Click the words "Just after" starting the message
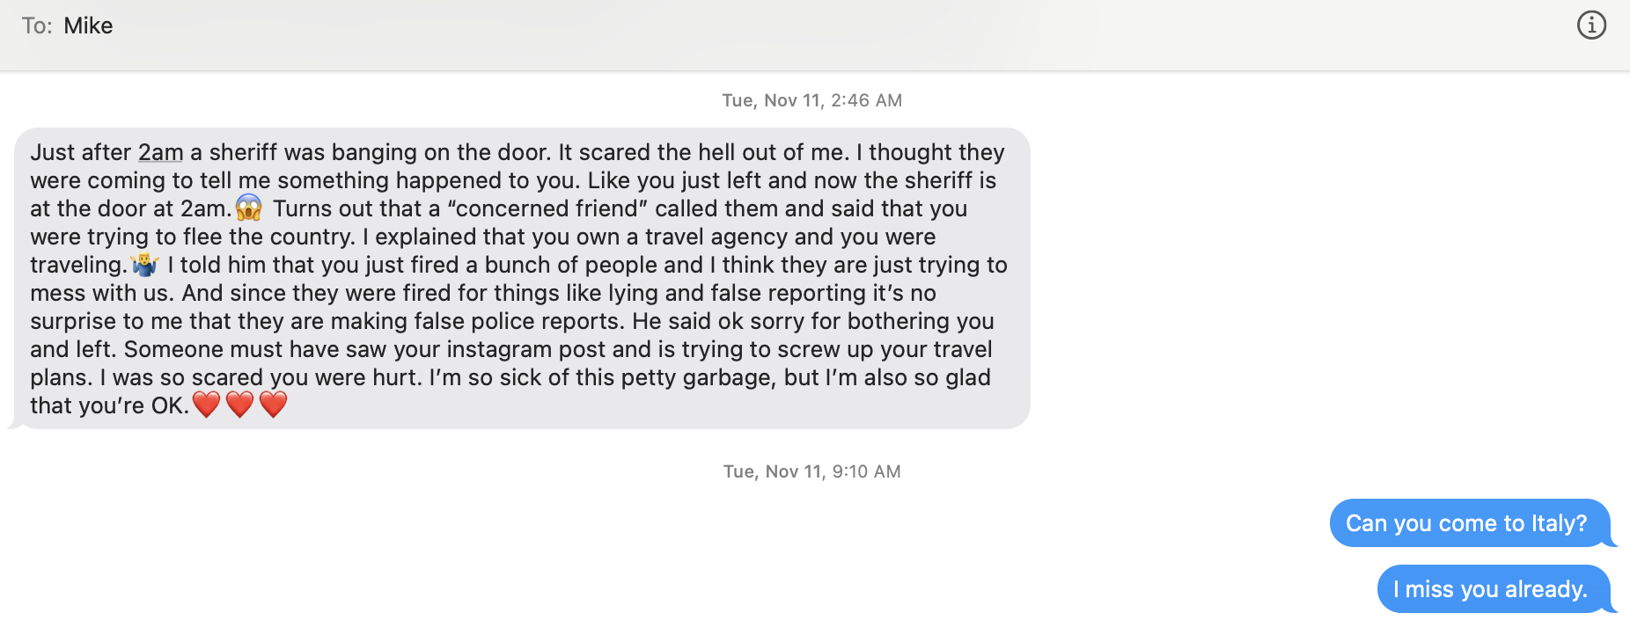Image resolution: width=1630 pixels, height=635 pixels. coord(80,152)
